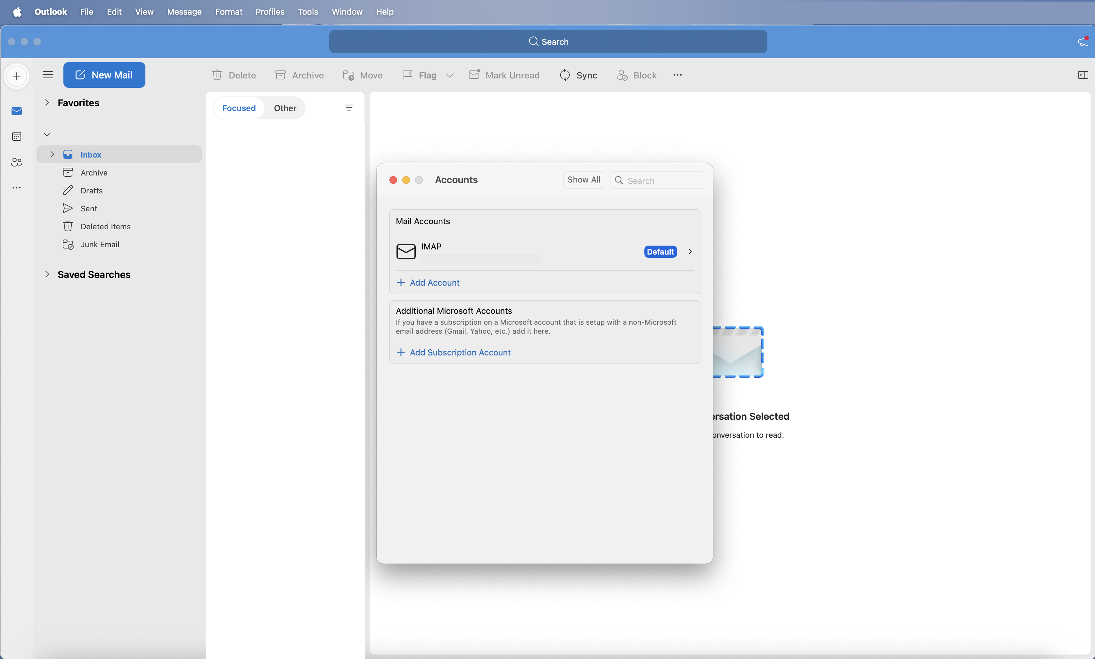Click Show All in Accounts window
1095x659 pixels.
point(584,180)
